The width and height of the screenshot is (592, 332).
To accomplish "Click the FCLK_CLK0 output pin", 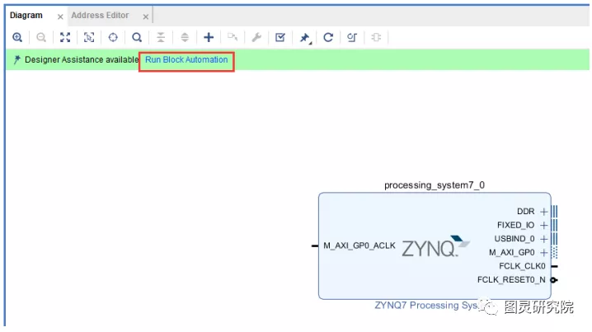I will click(x=554, y=266).
